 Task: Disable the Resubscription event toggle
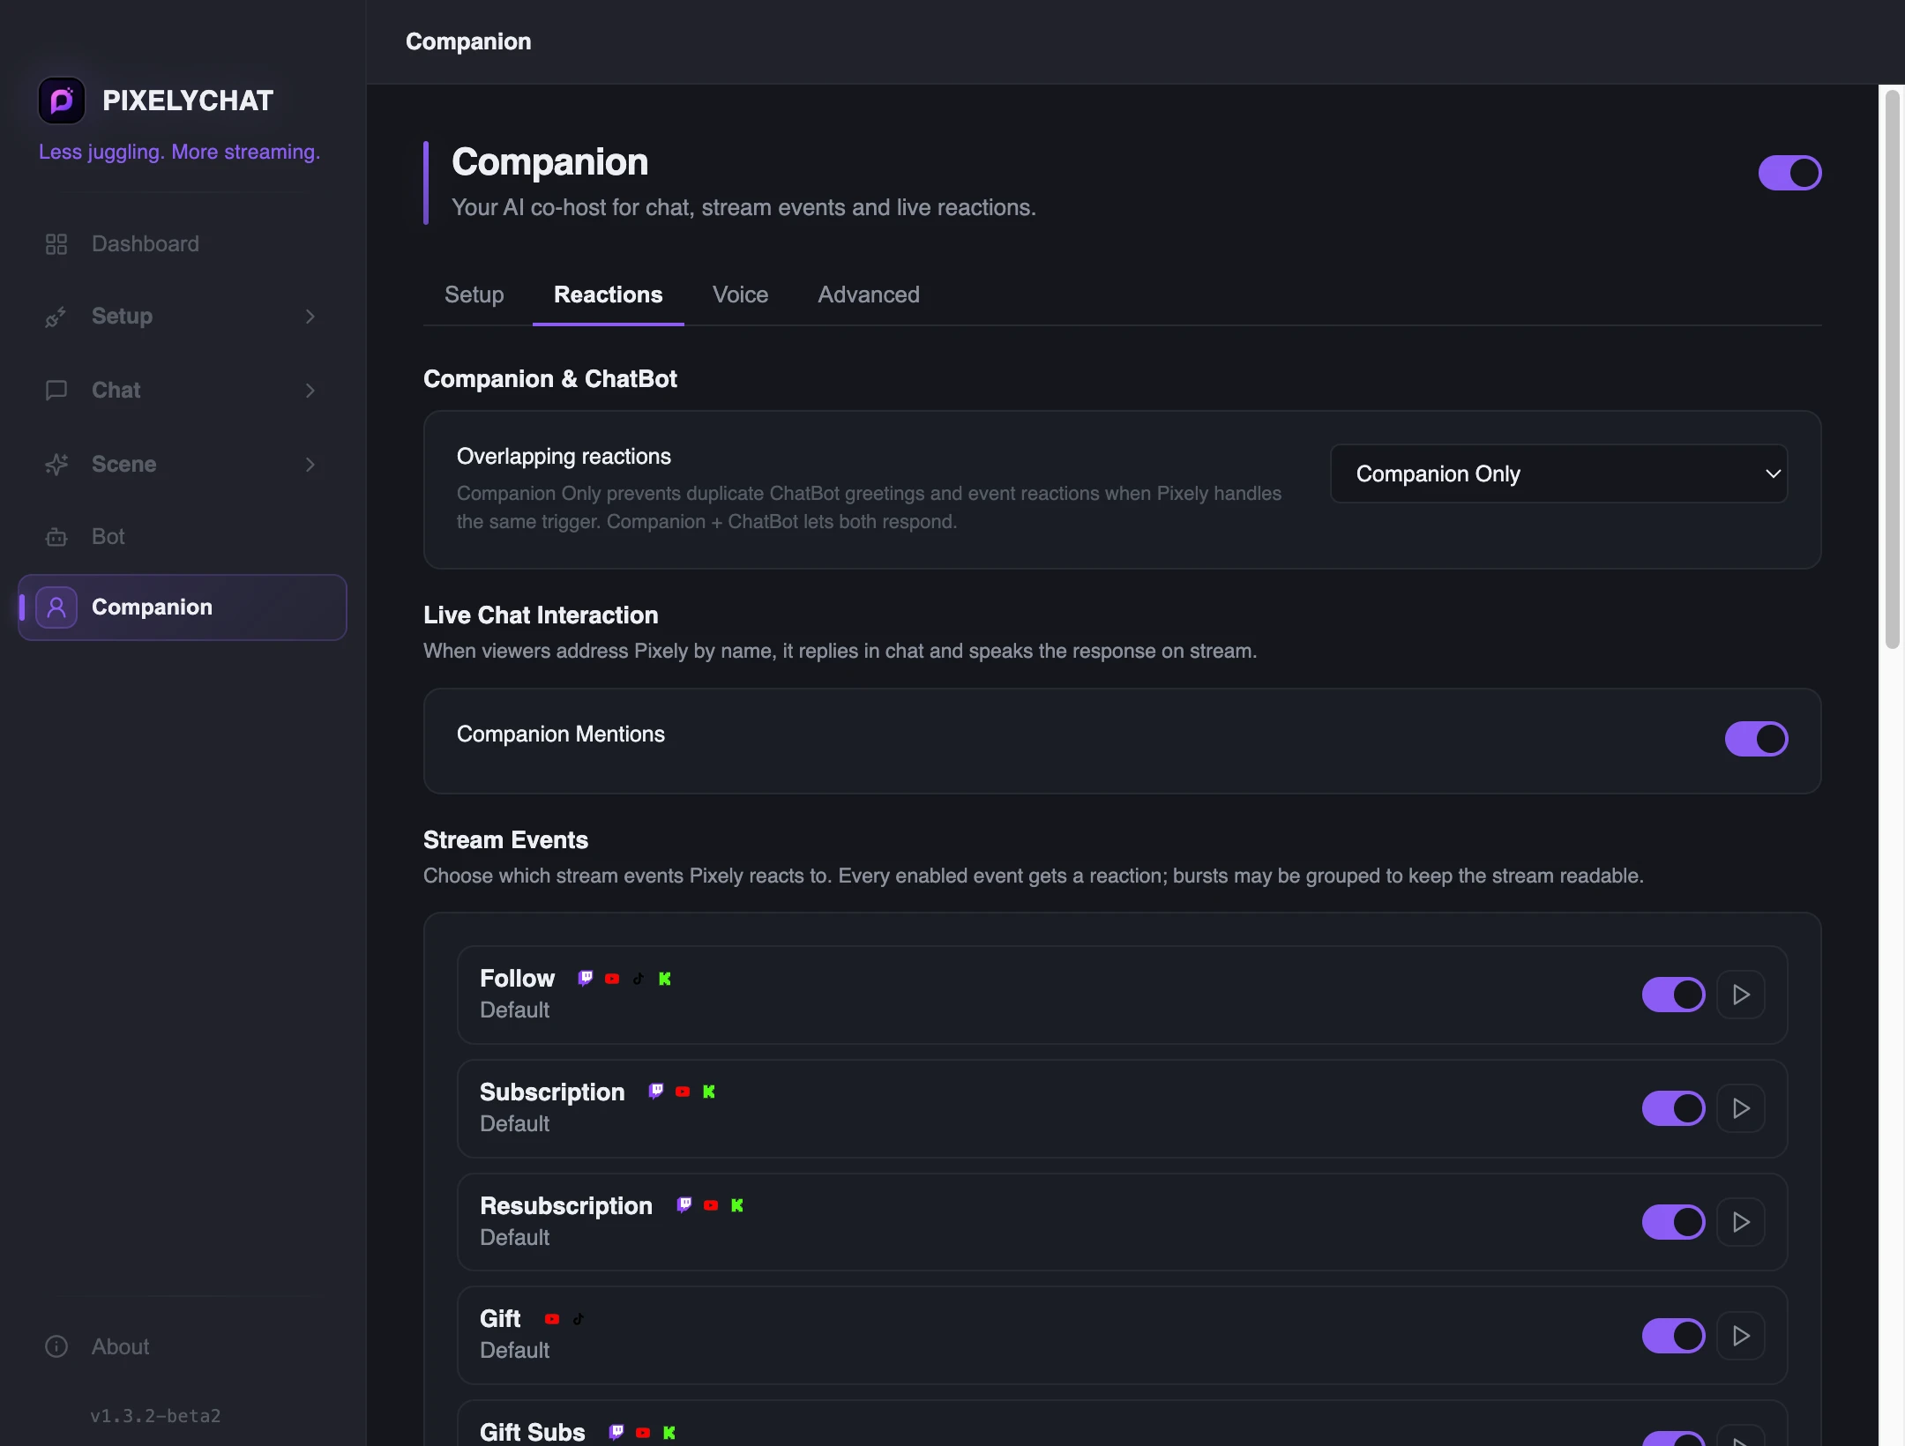[x=1673, y=1222]
